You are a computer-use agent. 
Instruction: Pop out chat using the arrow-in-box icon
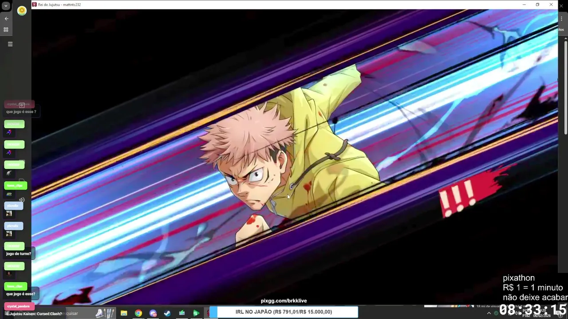(x=21, y=105)
